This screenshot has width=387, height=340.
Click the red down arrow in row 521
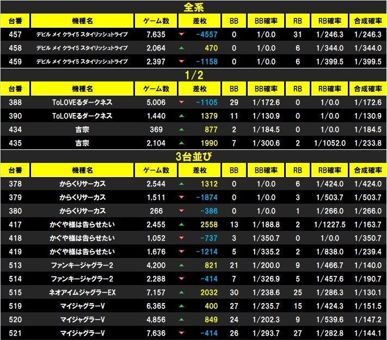coord(182,333)
